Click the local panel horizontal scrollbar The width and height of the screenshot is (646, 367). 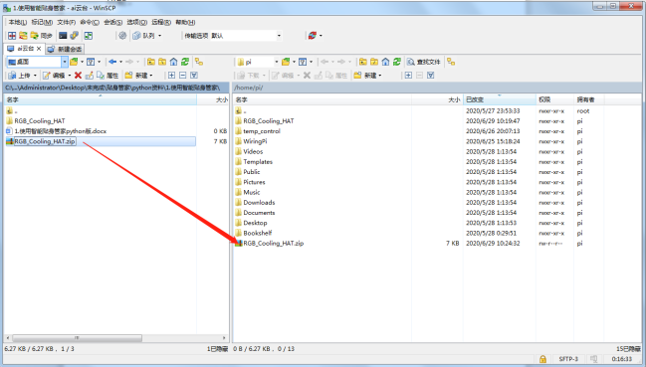pos(77,338)
